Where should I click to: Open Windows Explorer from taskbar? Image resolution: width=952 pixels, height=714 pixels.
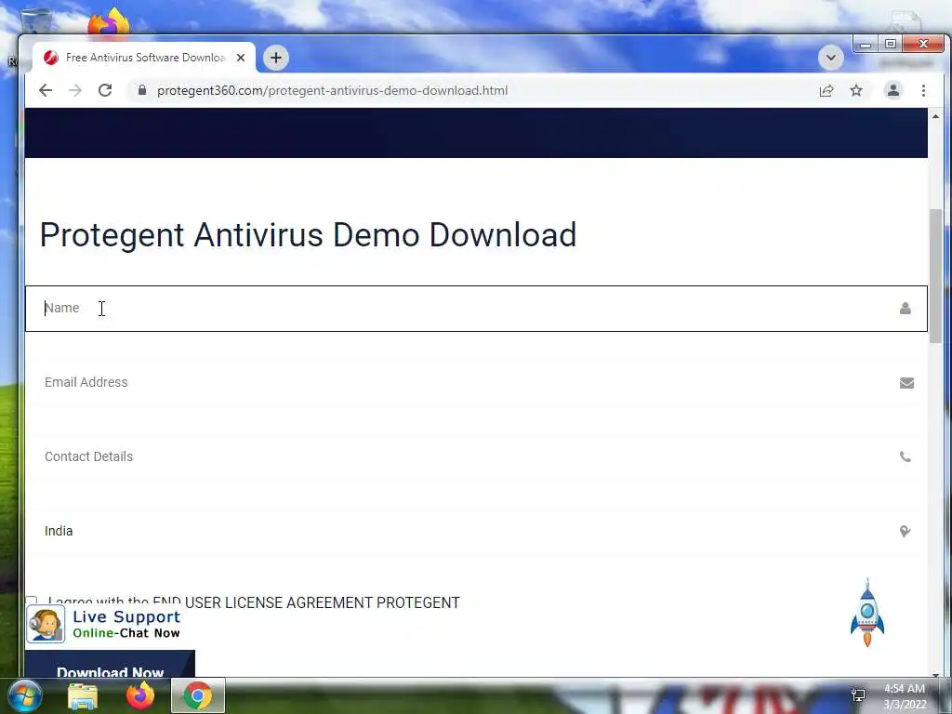[x=83, y=696]
